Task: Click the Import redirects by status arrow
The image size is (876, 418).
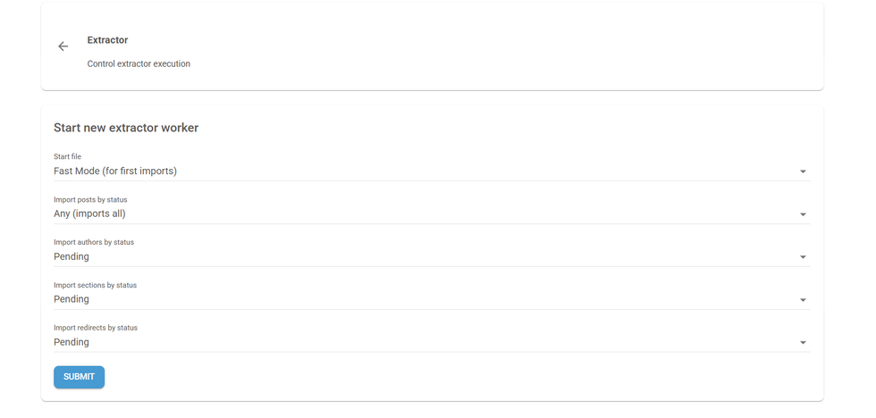Action: [803, 343]
